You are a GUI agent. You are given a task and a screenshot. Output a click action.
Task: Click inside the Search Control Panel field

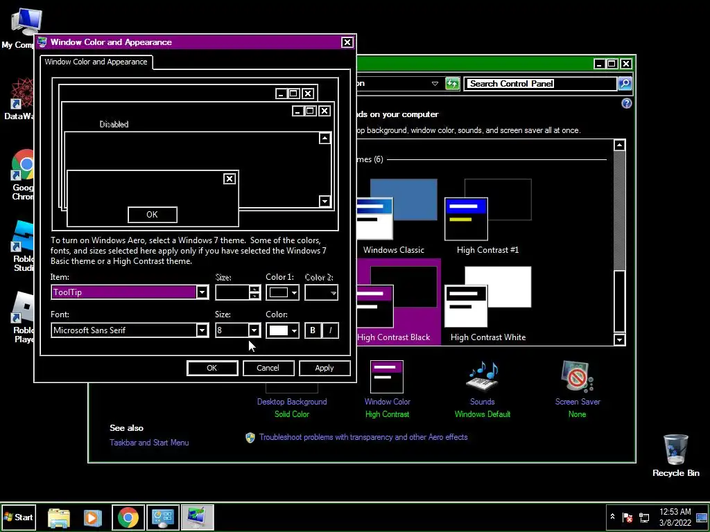pos(539,84)
